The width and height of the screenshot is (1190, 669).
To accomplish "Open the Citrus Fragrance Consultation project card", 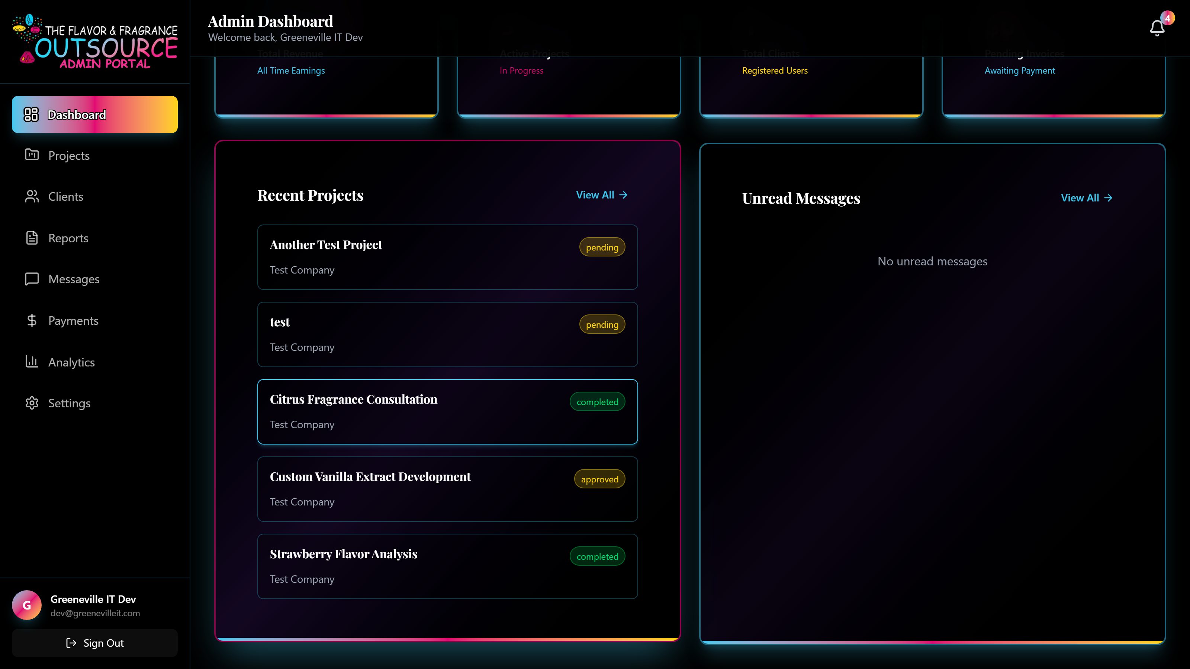I will pyautogui.click(x=447, y=411).
